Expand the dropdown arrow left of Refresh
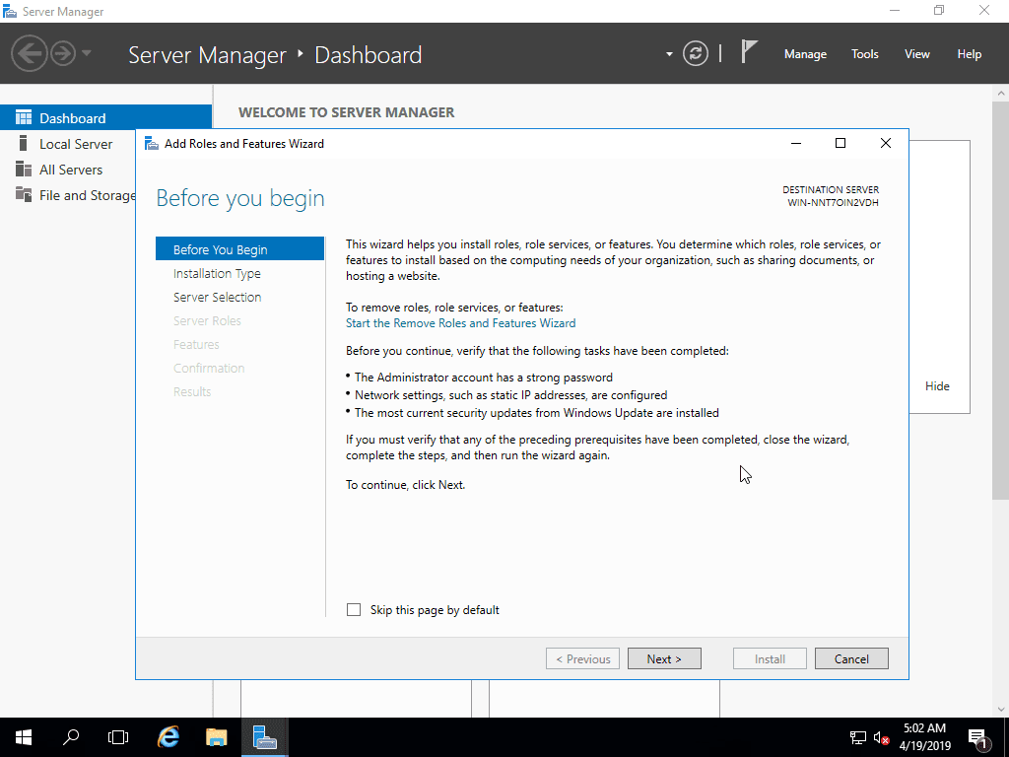This screenshot has height=757, width=1009. (x=669, y=54)
